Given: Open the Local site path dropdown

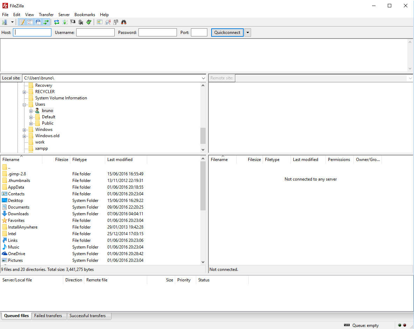Looking at the screenshot, I should click(x=203, y=78).
